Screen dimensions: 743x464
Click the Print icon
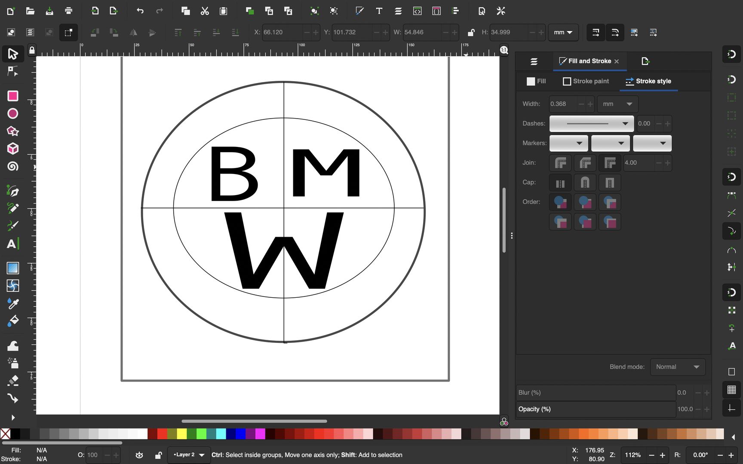click(x=68, y=11)
